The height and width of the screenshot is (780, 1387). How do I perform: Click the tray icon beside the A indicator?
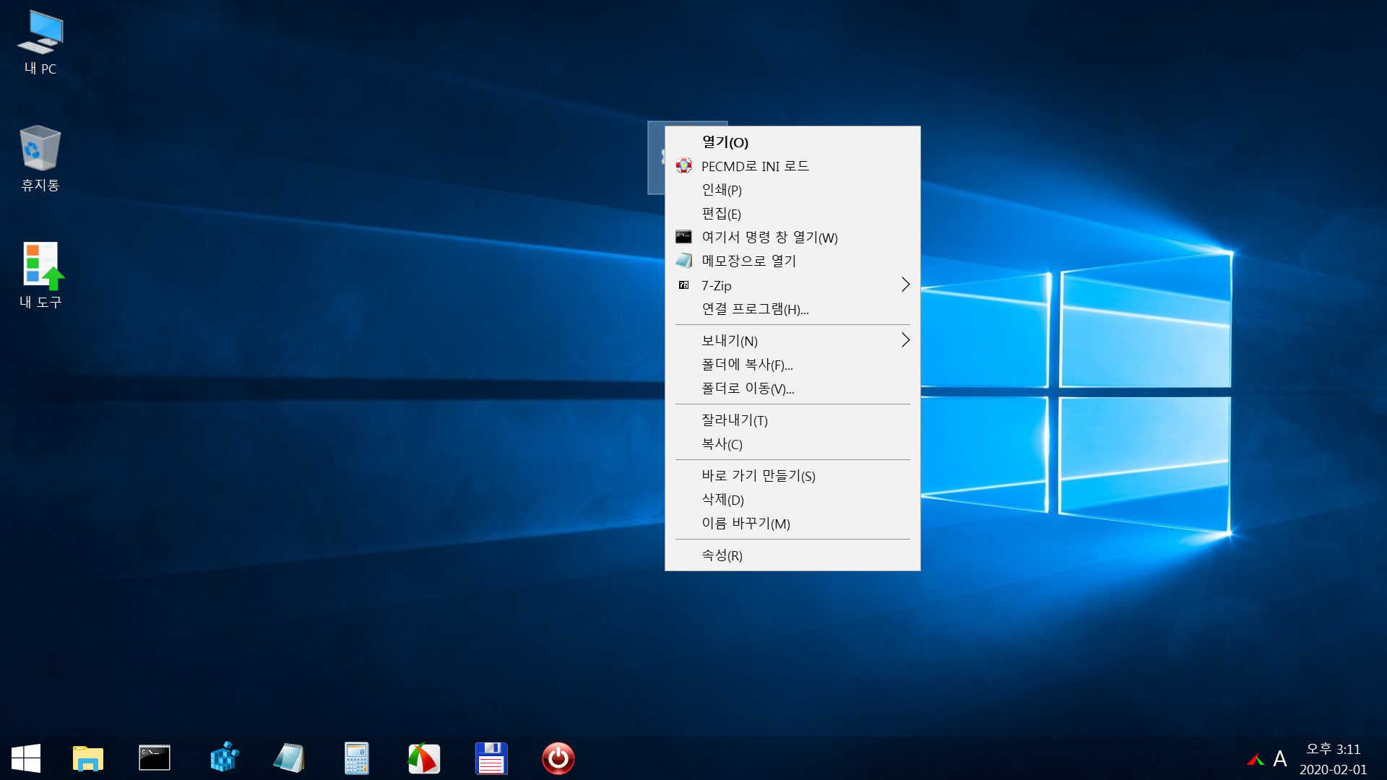point(1256,759)
